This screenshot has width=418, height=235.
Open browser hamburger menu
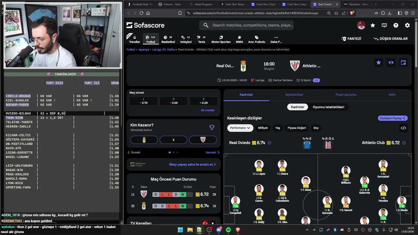pyautogui.click(x=413, y=13)
